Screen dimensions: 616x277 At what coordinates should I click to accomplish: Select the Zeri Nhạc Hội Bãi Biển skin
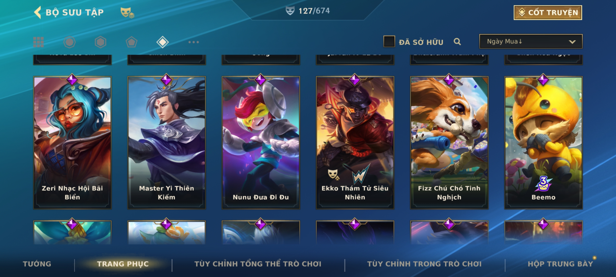pyautogui.click(x=72, y=143)
